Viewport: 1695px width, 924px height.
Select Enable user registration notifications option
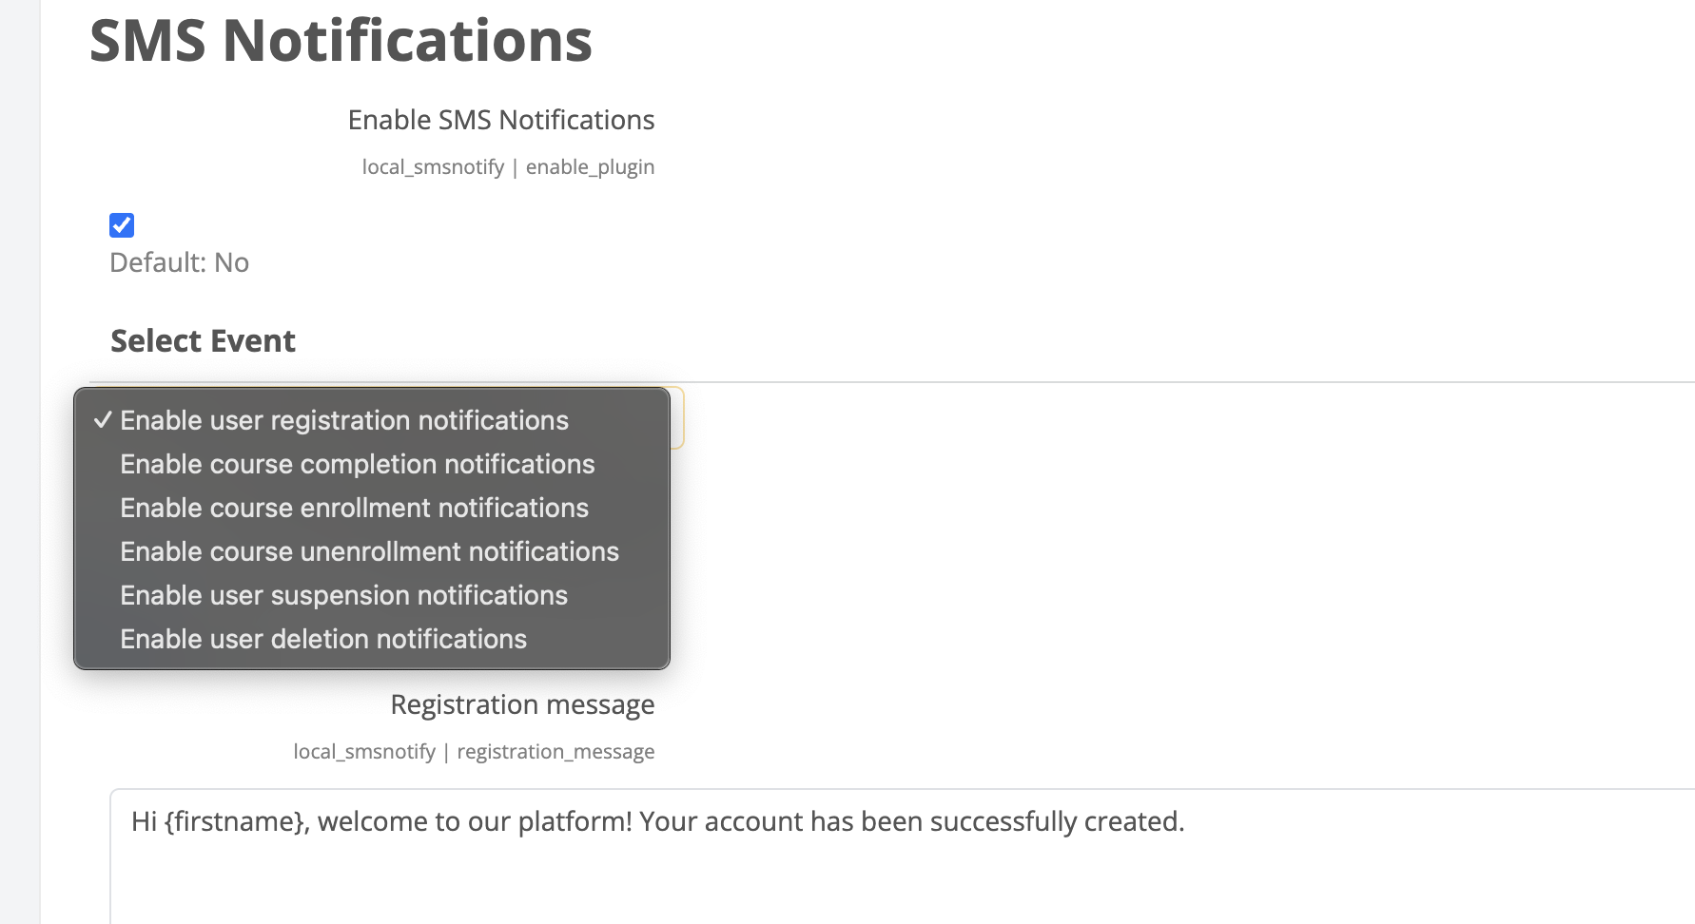click(x=343, y=420)
